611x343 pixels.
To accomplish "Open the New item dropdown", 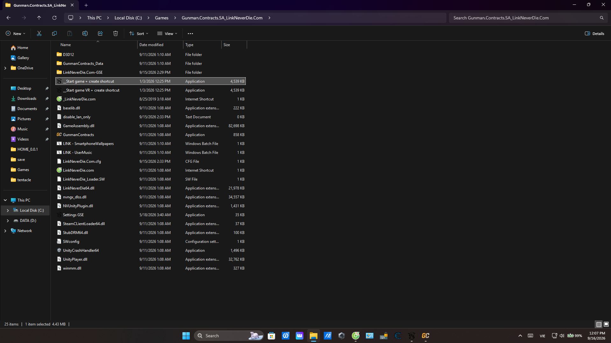I will coord(15,33).
